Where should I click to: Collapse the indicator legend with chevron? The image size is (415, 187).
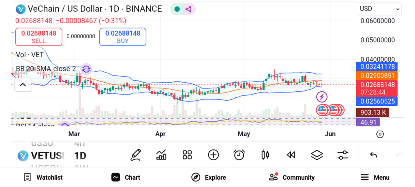tap(23, 85)
